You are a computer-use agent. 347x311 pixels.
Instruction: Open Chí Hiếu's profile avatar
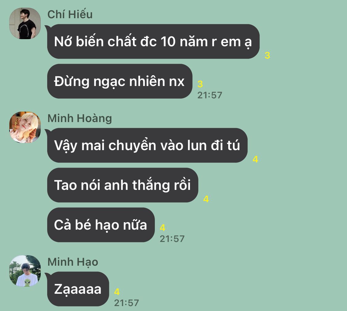click(x=25, y=23)
